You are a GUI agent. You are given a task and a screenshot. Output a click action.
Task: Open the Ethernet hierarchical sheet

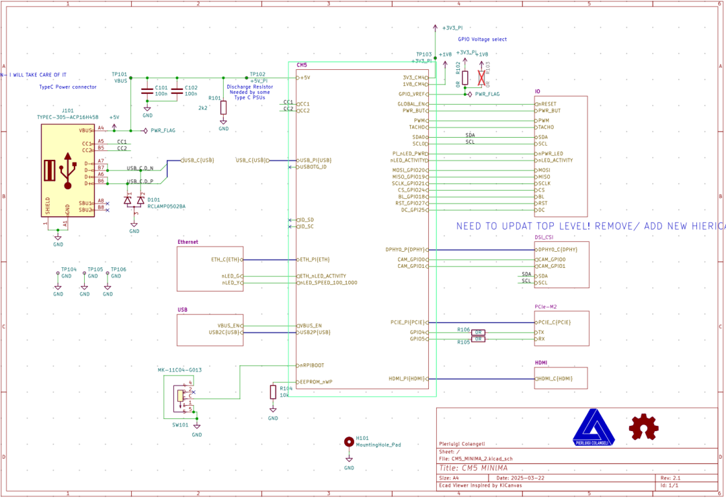coord(210,269)
